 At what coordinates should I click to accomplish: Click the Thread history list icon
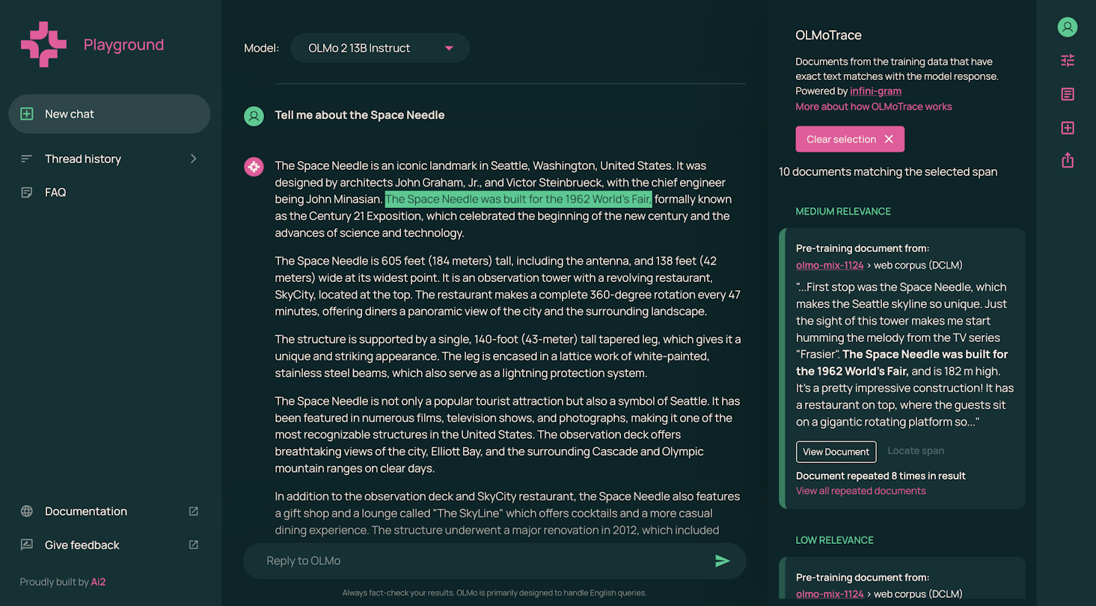[x=27, y=159]
